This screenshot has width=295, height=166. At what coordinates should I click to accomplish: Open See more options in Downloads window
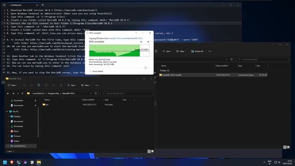click(x=210, y=51)
